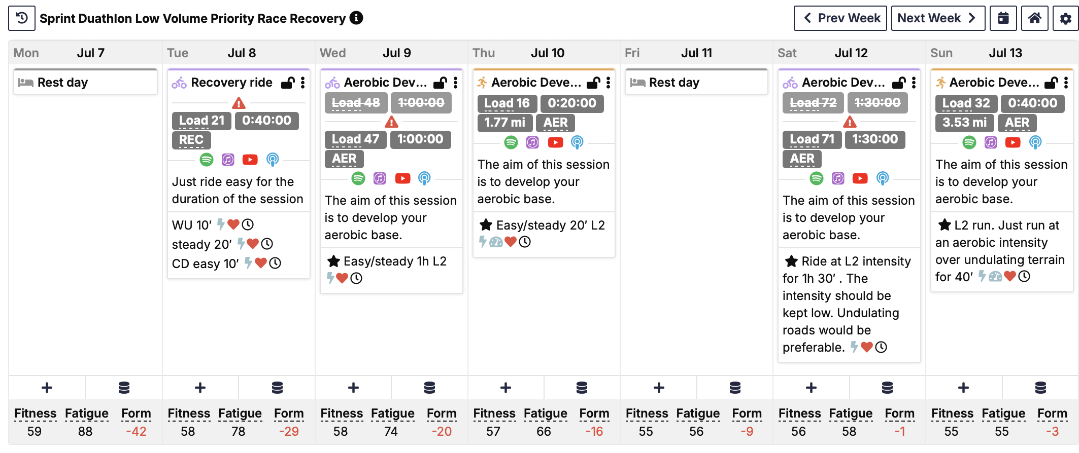This screenshot has height=453, width=1079.
Task: Toggle lock on Tuesday's Recovery ride
Action: pyautogui.click(x=288, y=83)
